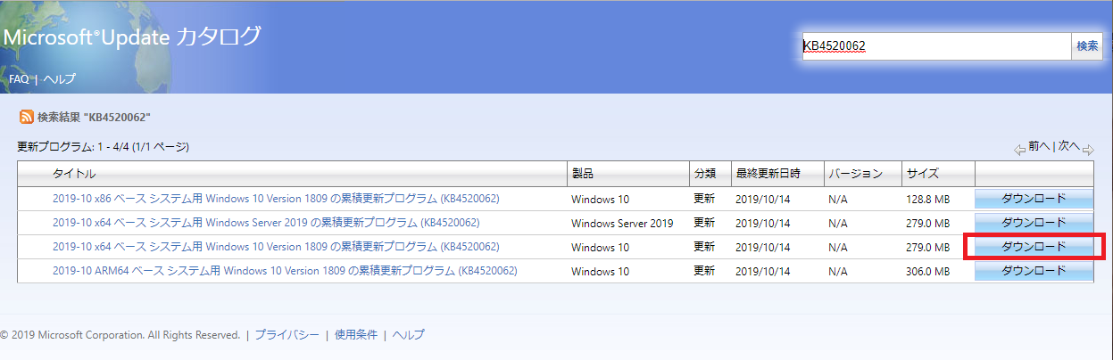
Task: Sort by 製品 column header
Action: [582, 174]
